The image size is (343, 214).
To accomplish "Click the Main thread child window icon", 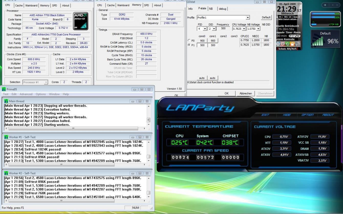I will point(6,101).
